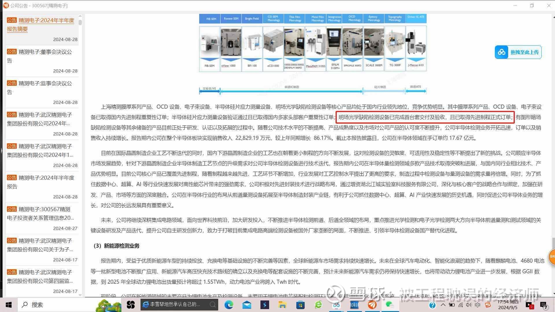
Task: Open the pinwheel app on the taskbar
Action: click(x=131, y=305)
